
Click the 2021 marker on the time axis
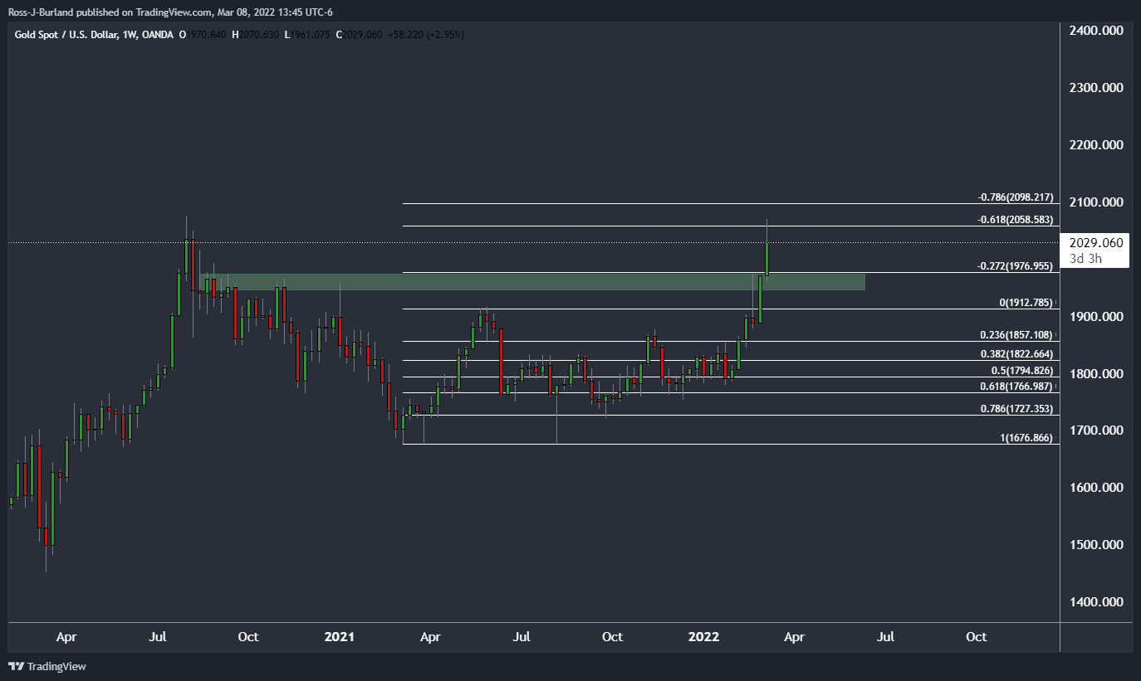(339, 637)
